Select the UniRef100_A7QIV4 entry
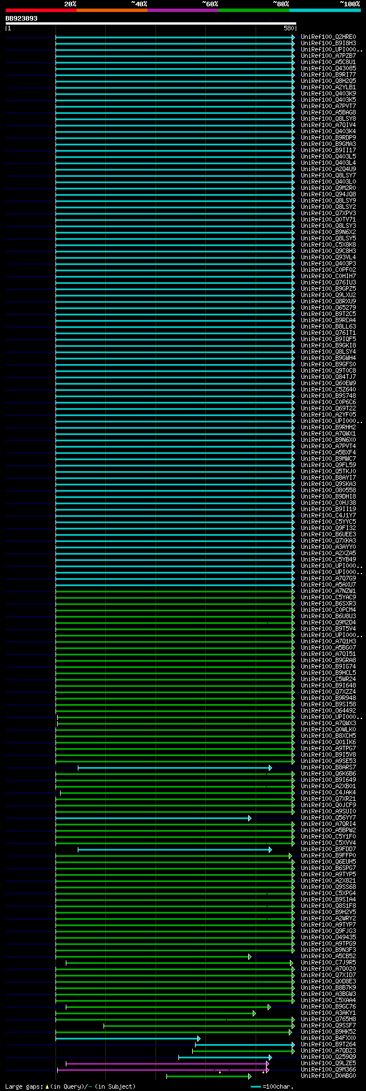 point(328,125)
